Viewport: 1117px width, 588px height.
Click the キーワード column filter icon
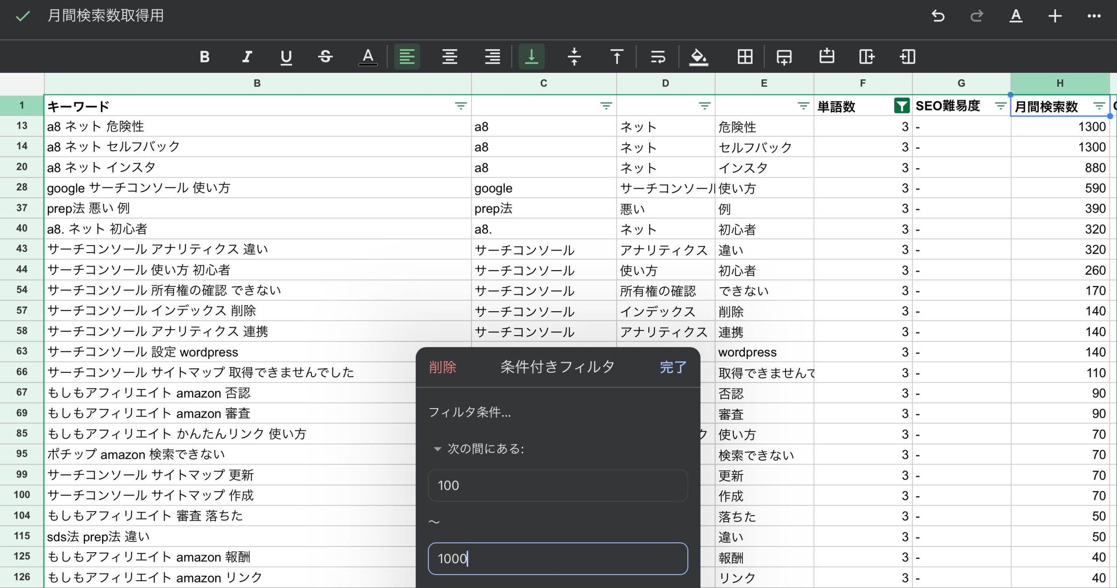click(x=459, y=107)
